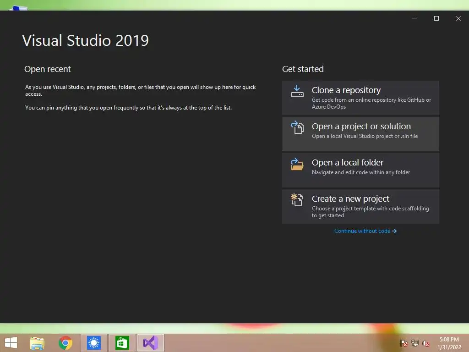
Task: Click the text 'Get code from an online repository'
Action: [371, 103]
